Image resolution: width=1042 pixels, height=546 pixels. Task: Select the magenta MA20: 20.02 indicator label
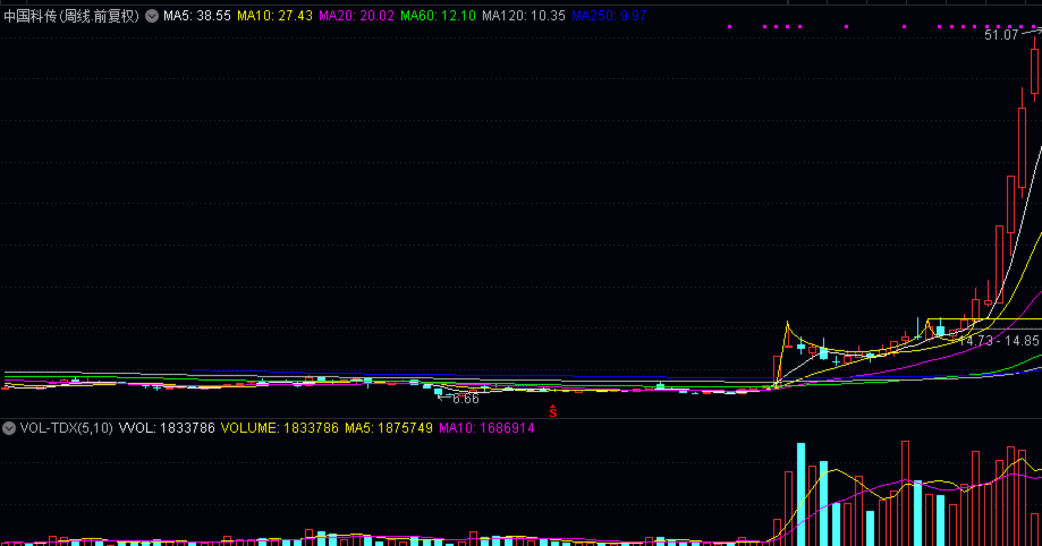click(356, 16)
